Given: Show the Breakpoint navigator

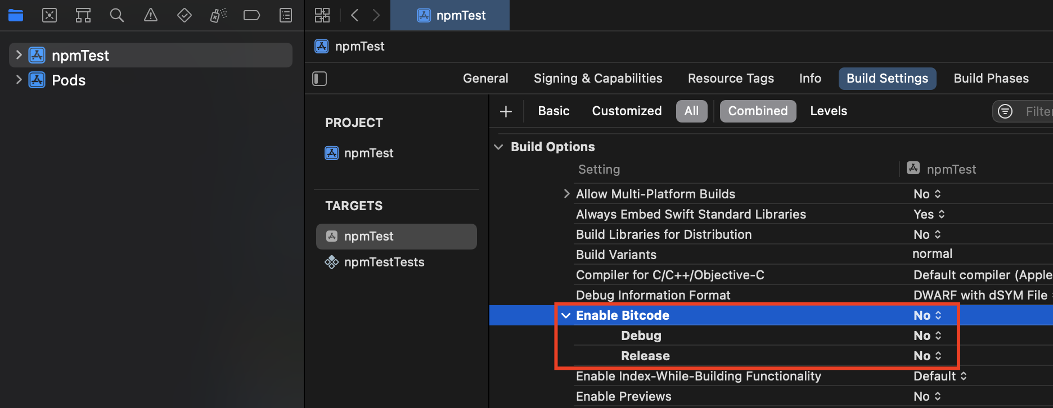Looking at the screenshot, I should [x=251, y=15].
